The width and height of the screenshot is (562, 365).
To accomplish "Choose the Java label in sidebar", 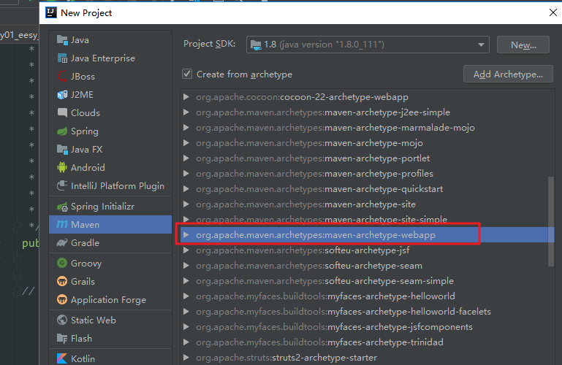I will click(80, 40).
